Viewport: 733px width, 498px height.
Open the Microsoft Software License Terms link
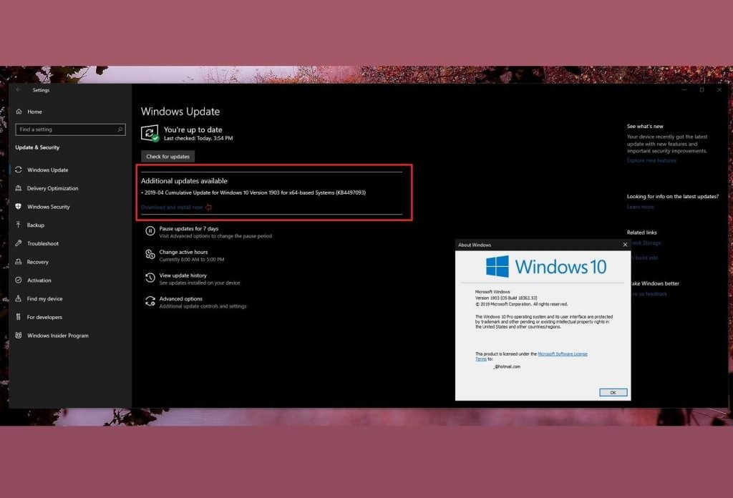coord(562,354)
